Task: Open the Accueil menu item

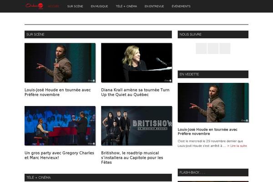Action: pos(53,6)
